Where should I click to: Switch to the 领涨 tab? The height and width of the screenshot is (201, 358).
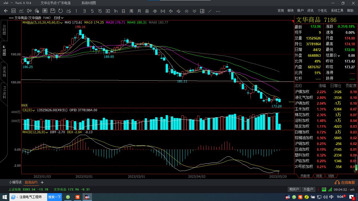(319, 176)
